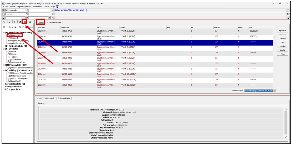This screenshot has width=292, height=145.
Task: Click the BIB record bar icon left of search
Action: [x=4, y=10]
